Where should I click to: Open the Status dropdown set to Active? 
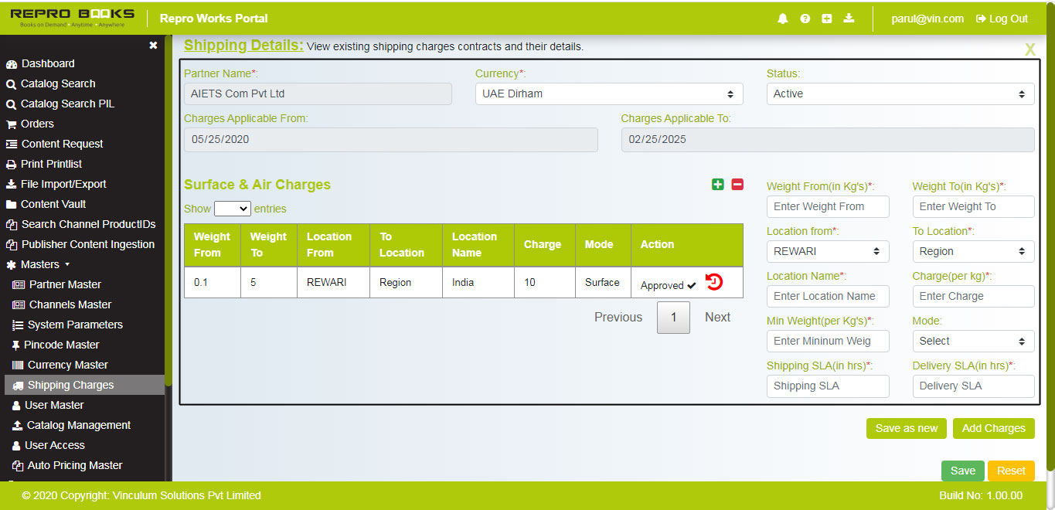click(x=899, y=93)
